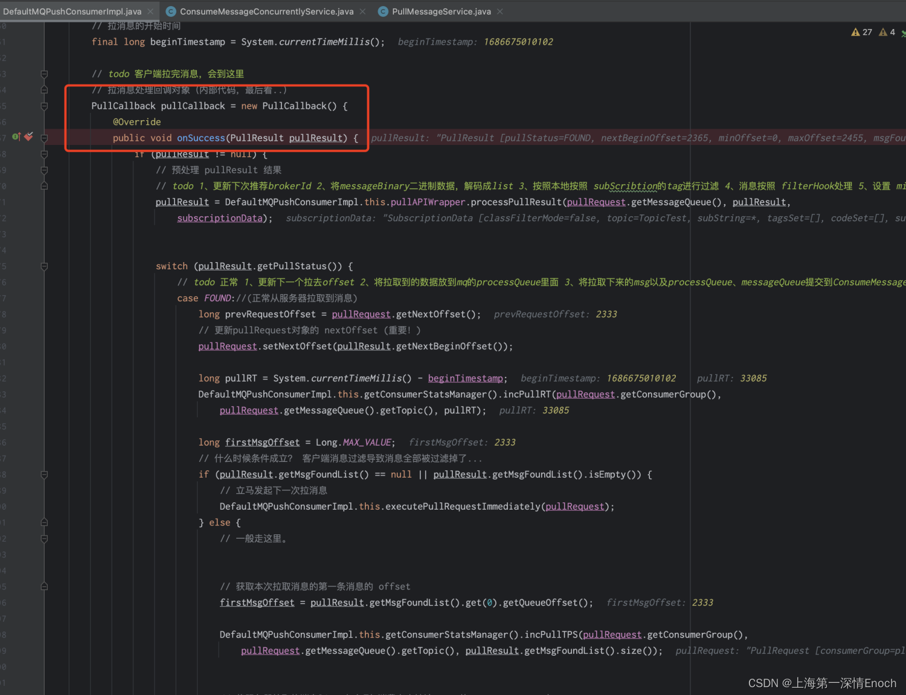Image resolution: width=906 pixels, height=695 pixels.
Task: Collapse the 'if getMsgFoundList() == null' block
Action: tap(44, 475)
